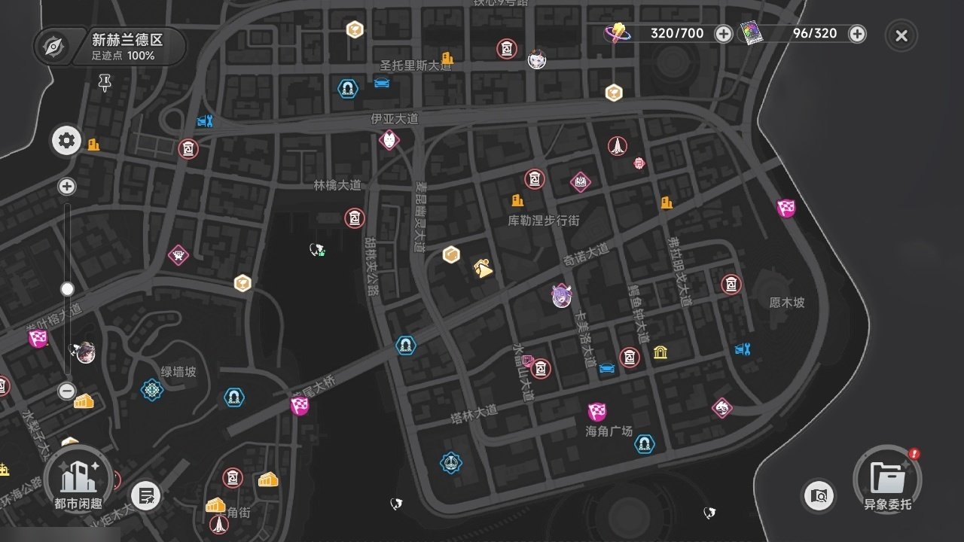The height and width of the screenshot is (542, 964).
Task: Click the 绿墙坡 label
Action: pyautogui.click(x=178, y=372)
